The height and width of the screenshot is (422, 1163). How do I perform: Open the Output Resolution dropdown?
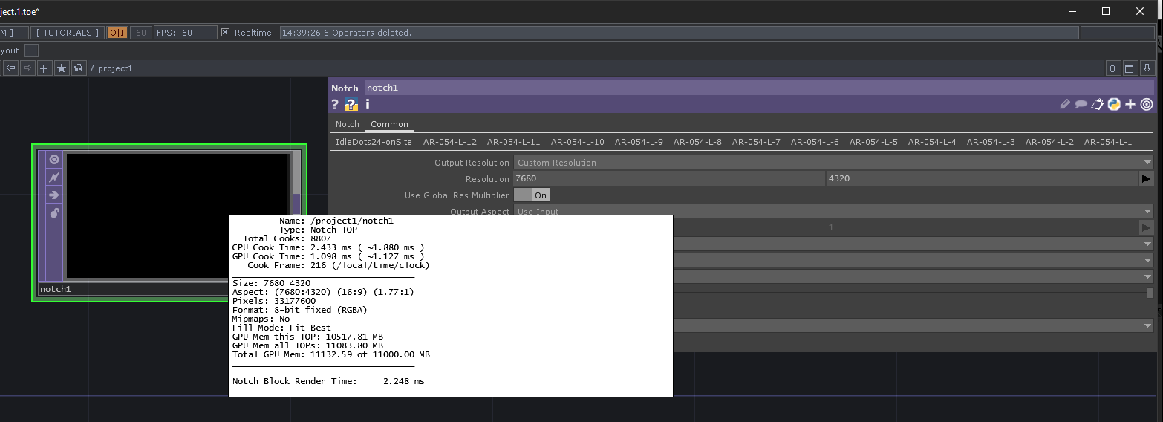tap(833, 163)
